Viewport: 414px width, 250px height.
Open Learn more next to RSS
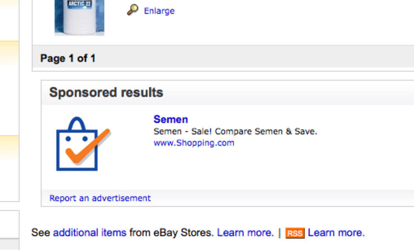tap(336, 233)
